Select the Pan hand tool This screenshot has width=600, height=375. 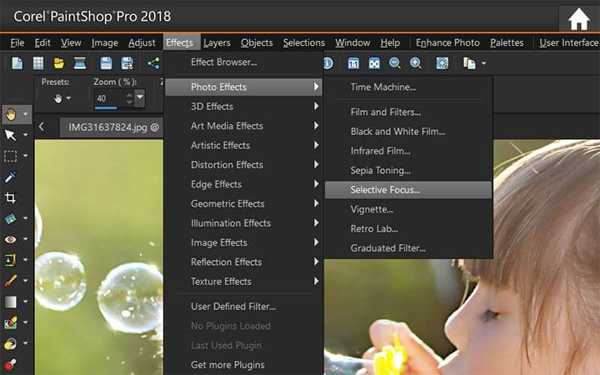pos(11,114)
